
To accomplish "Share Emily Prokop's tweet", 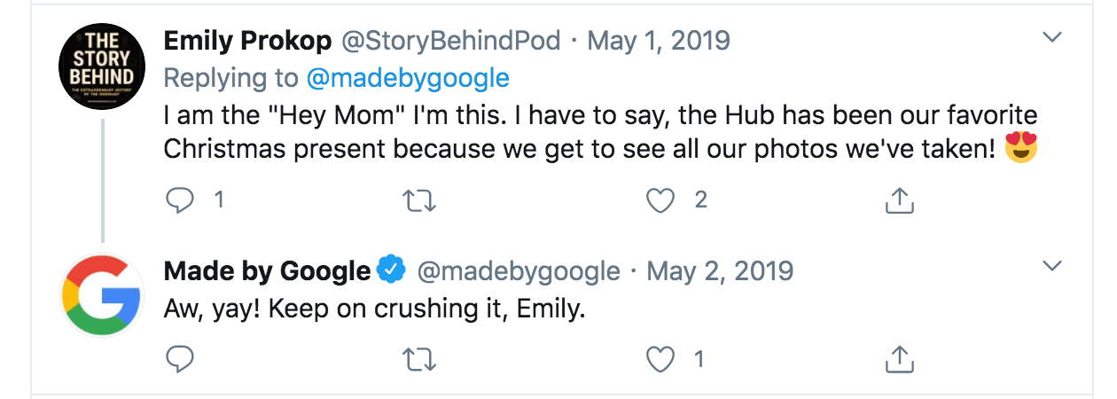I will pyautogui.click(x=900, y=200).
